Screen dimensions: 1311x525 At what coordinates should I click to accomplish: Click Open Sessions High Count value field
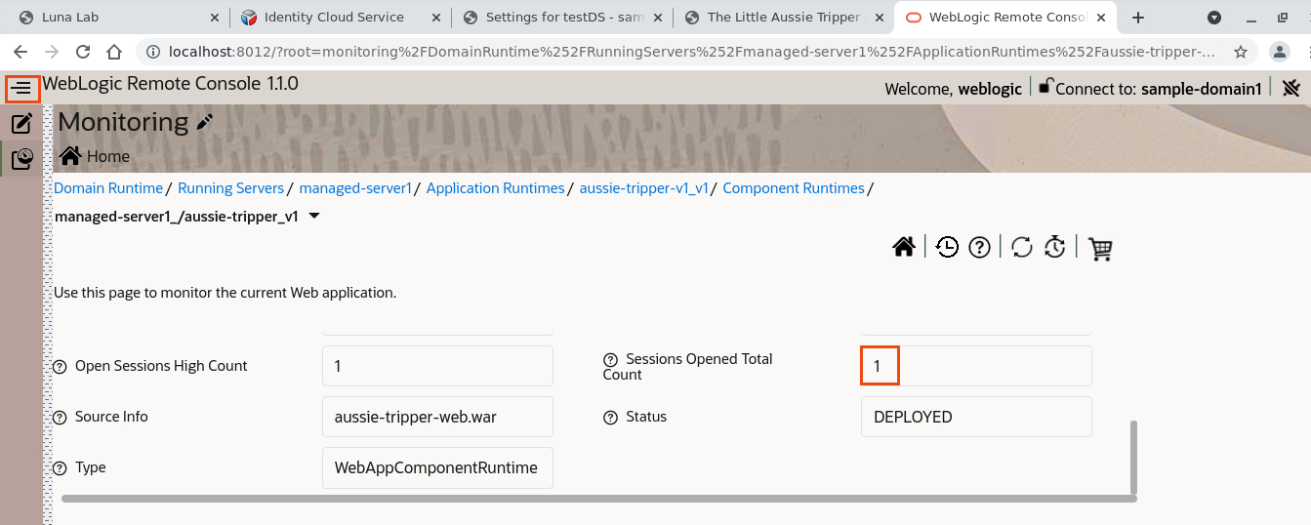(x=437, y=366)
